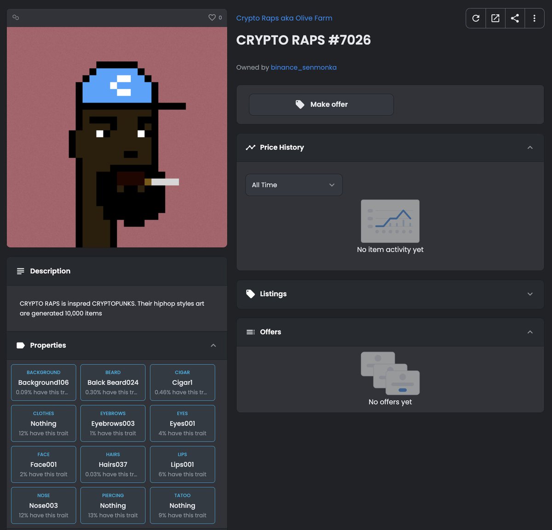Click the favorites count number
This screenshot has height=530, width=552.
220,17
